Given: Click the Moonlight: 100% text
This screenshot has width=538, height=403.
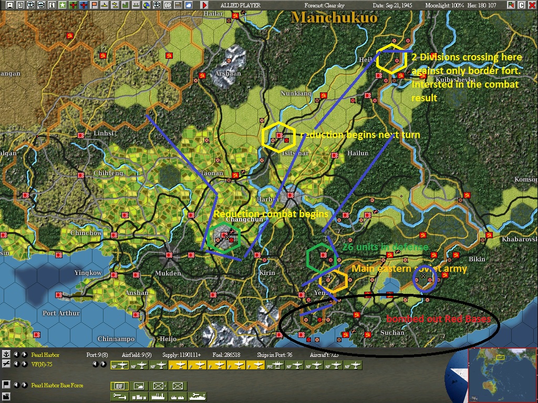Looking at the screenshot, I should coord(444,5).
